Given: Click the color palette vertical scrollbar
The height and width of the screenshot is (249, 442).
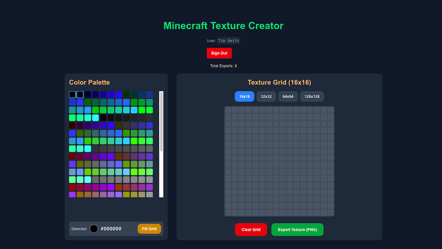Looking at the screenshot, I should pyautogui.click(x=161, y=121).
